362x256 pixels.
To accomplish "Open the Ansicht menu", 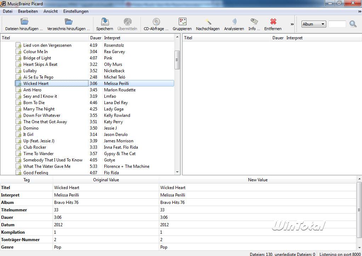I will 51,11.
